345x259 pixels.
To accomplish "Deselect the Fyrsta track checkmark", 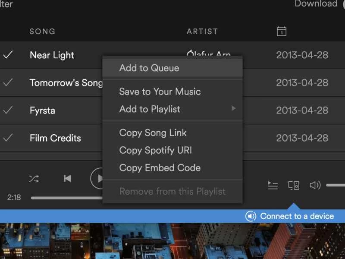I will (x=8, y=111).
